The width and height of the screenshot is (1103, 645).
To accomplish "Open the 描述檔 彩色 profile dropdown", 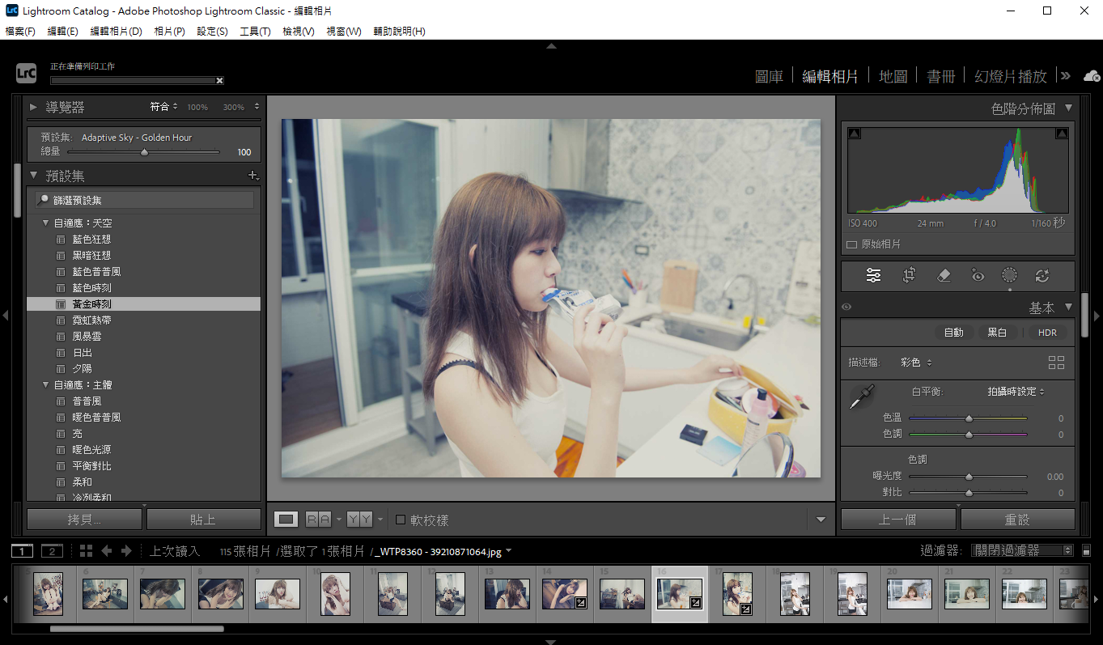I will tap(917, 363).
